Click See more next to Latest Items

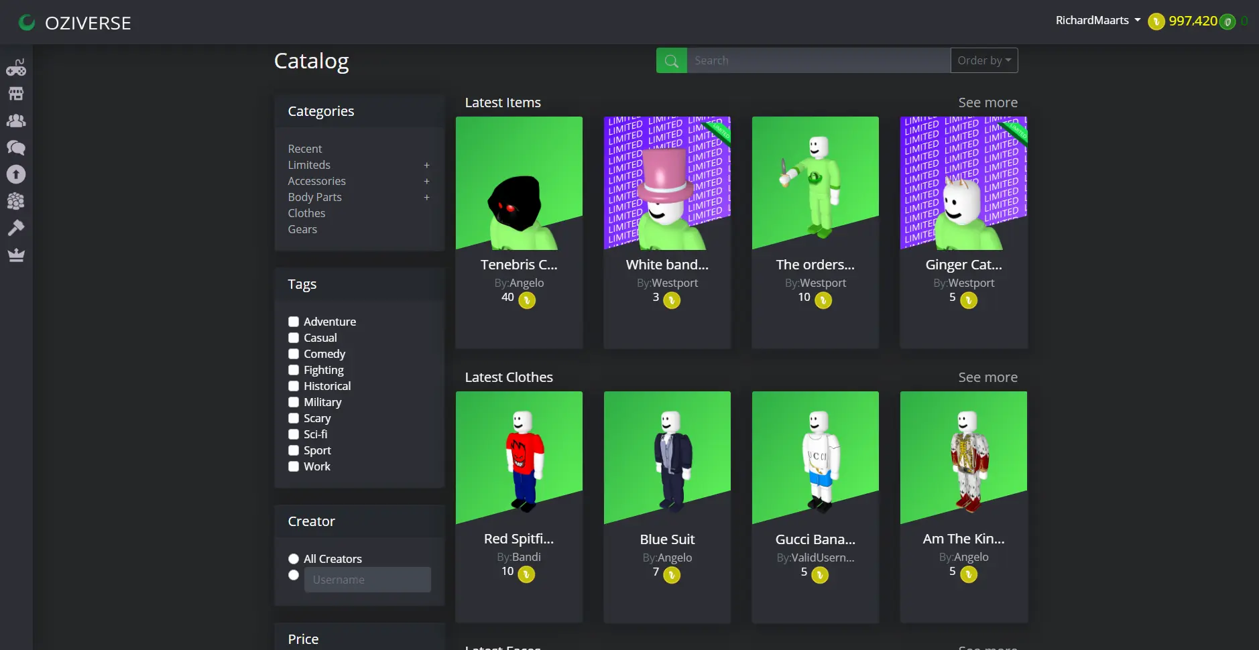point(988,102)
